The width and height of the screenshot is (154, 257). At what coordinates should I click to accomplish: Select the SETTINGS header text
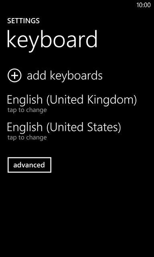pos(23,21)
